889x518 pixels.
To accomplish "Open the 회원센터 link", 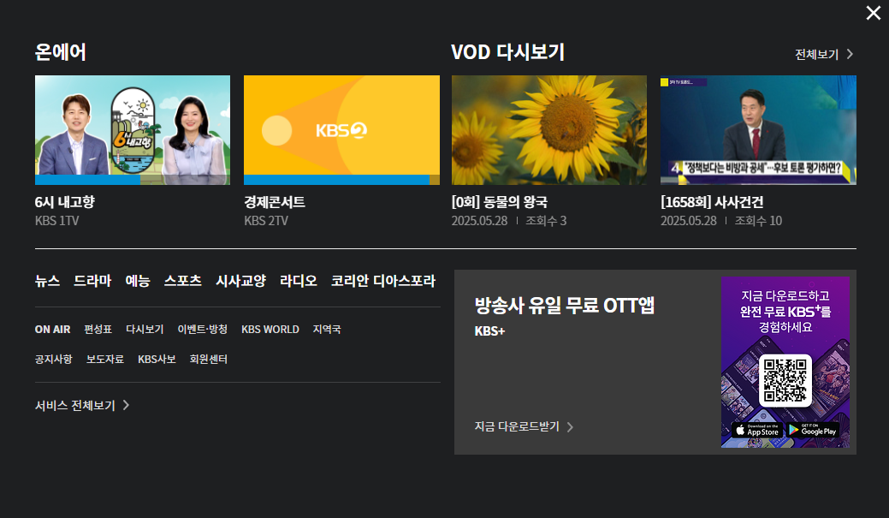I will pyautogui.click(x=208, y=359).
